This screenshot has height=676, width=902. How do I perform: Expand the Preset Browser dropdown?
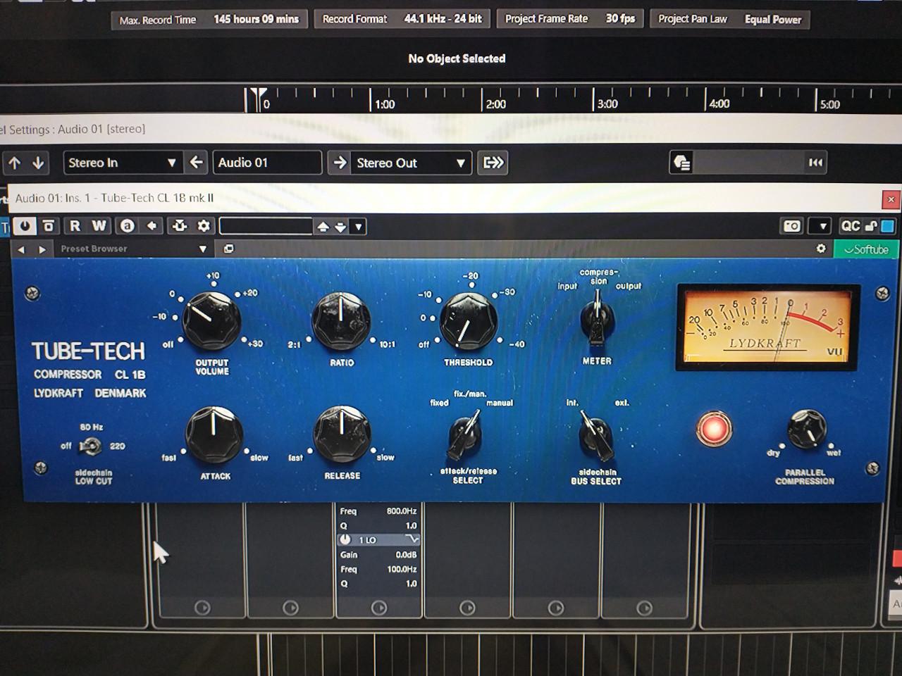(x=203, y=249)
